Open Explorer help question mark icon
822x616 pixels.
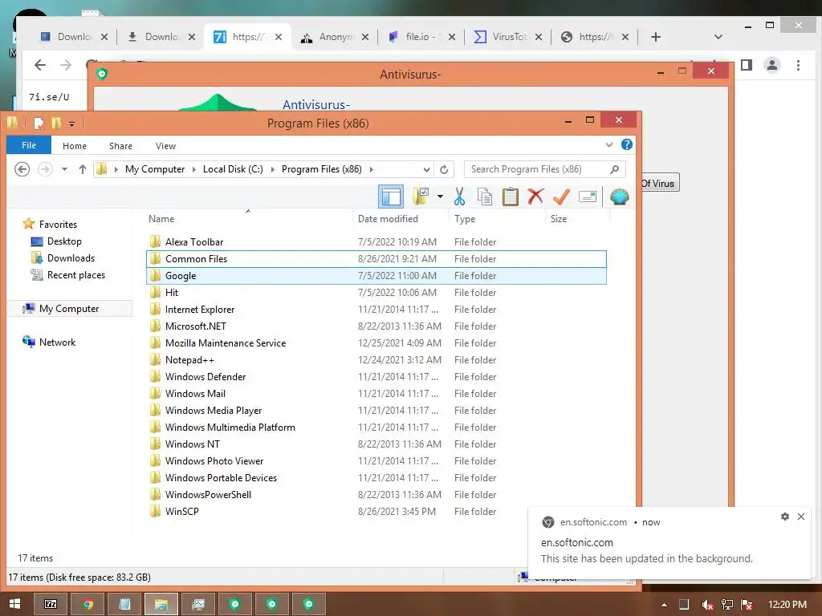click(x=626, y=145)
